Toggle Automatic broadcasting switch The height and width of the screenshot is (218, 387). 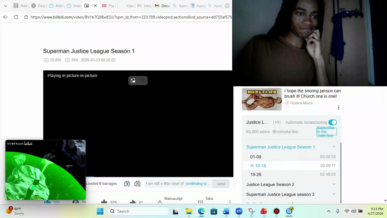click(333, 122)
